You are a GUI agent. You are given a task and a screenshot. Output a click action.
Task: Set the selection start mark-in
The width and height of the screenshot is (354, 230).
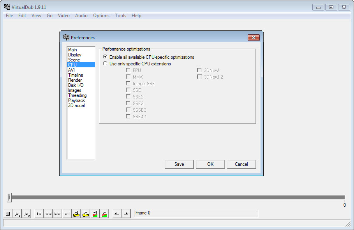pos(117,214)
